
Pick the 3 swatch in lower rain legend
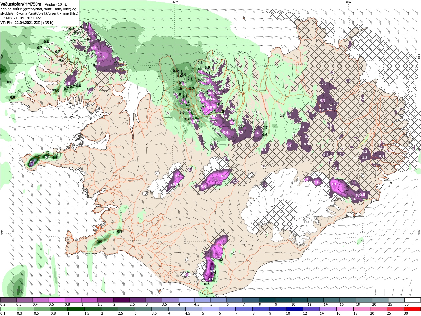143,309
